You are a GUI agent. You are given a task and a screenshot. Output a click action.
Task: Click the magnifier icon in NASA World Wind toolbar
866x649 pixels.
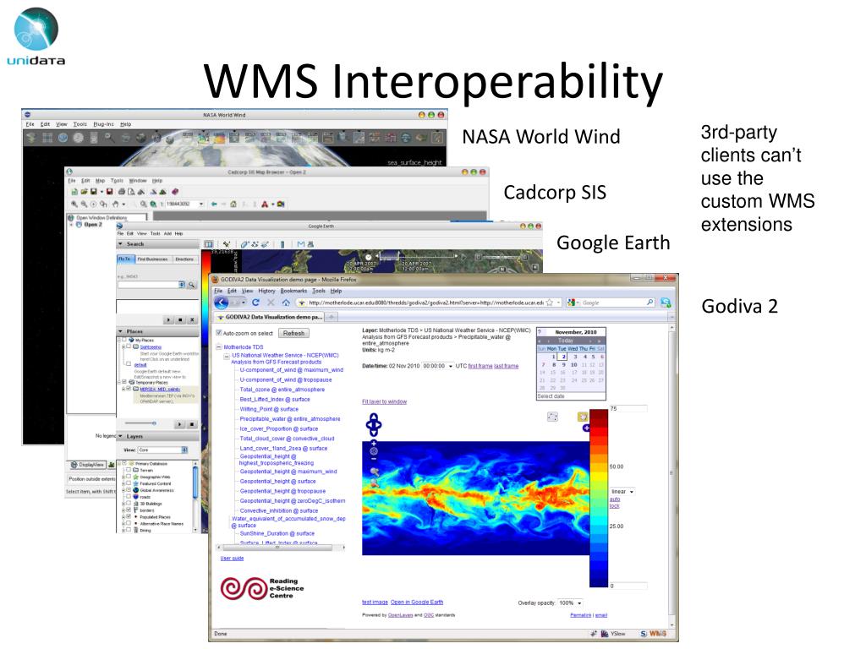click(x=109, y=137)
